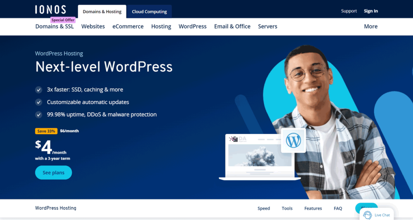Viewport: 413px width, 220px height.
Task: Expand the More menu
Action: (371, 27)
